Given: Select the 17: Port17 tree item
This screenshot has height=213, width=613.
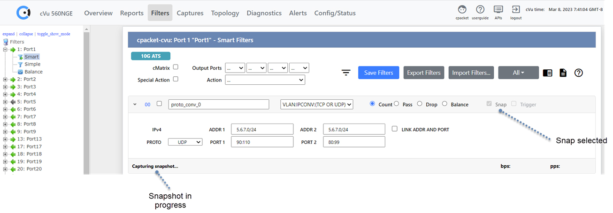Looking at the screenshot, I should (x=30, y=147).
